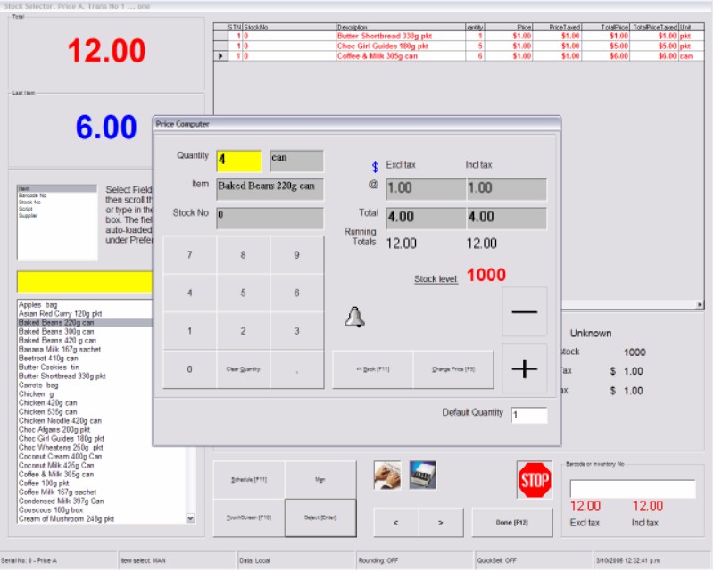Click the left arrow navigation button
The image size is (714, 571).
click(x=395, y=522)
